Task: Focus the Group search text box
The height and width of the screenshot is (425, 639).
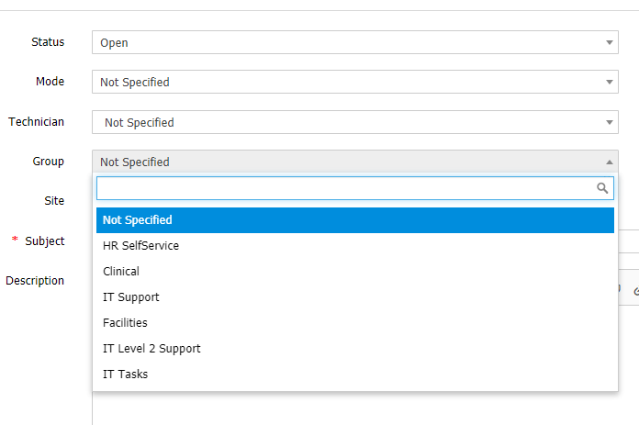Action: click(x=345, y=188)
